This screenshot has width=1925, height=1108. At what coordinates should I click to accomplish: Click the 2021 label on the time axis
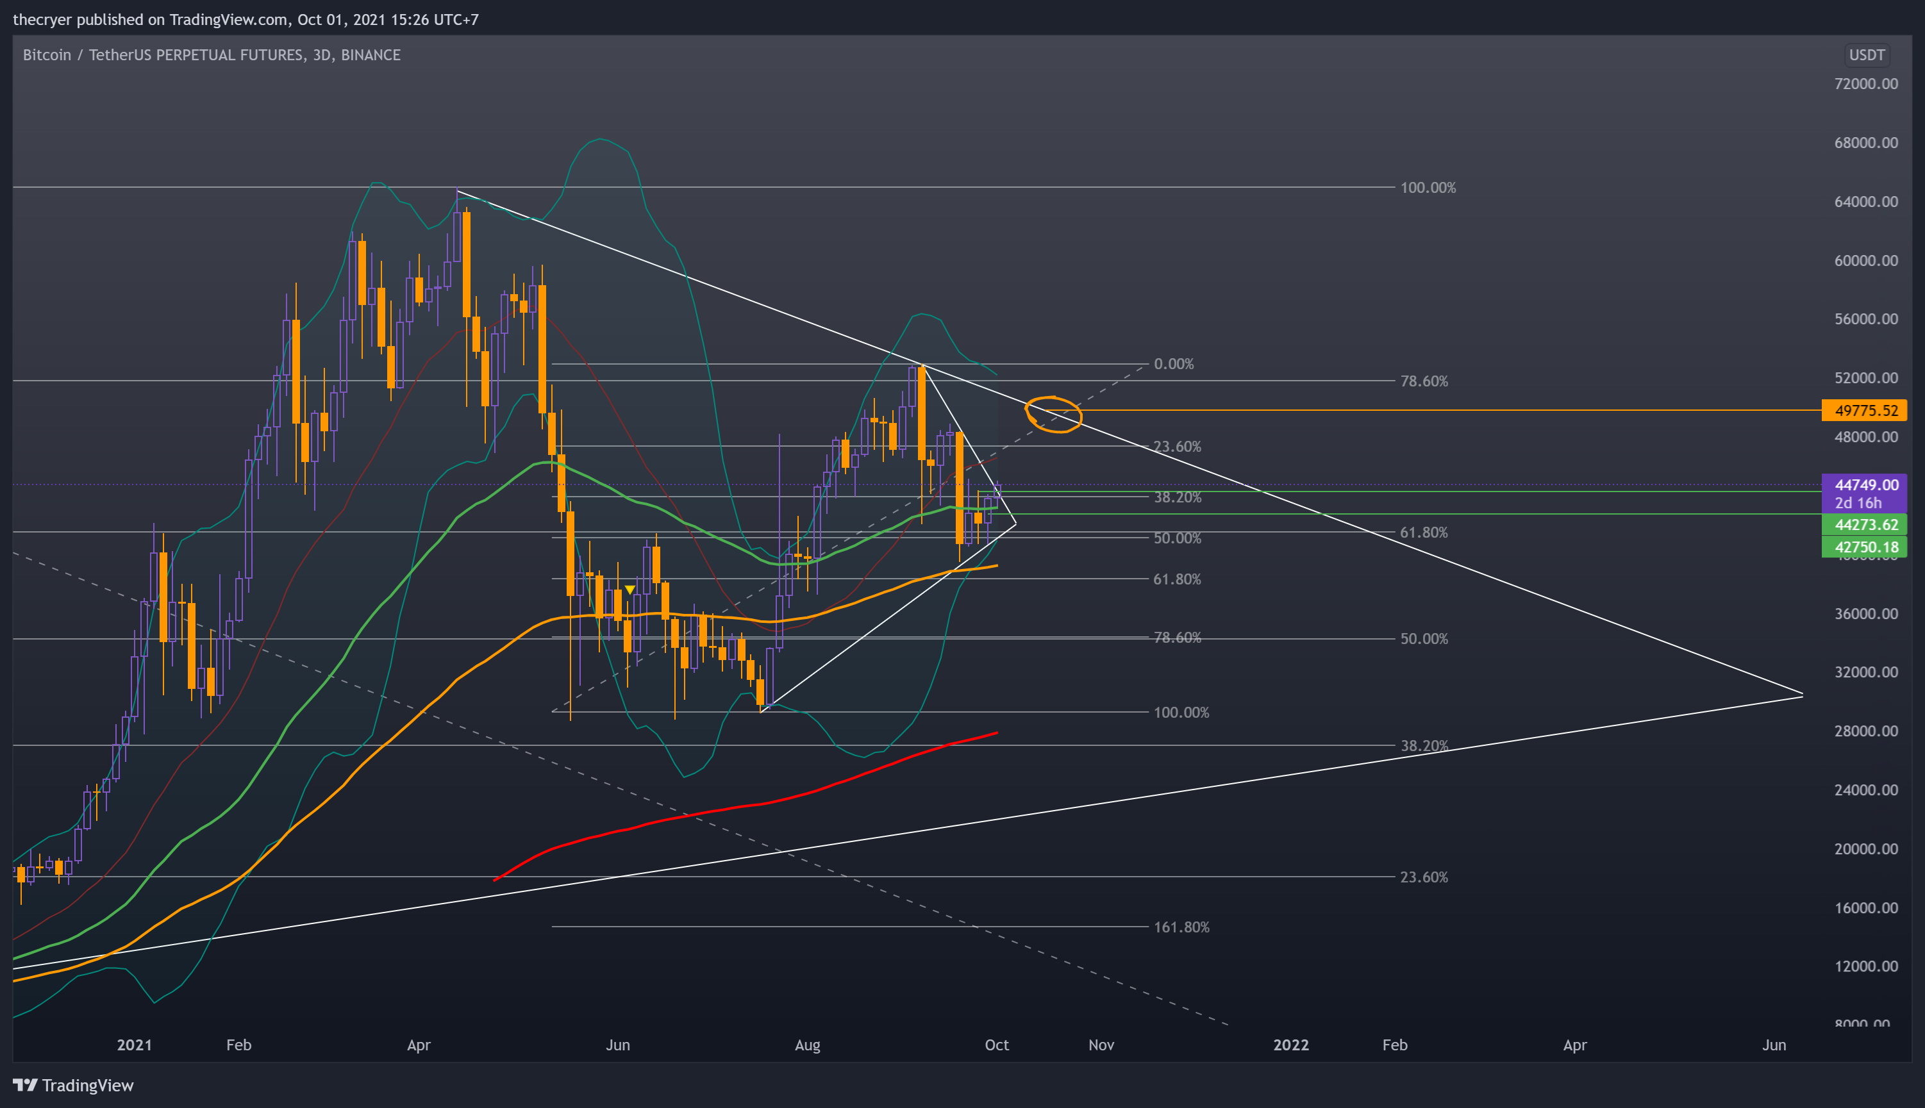pos(135,1045)
